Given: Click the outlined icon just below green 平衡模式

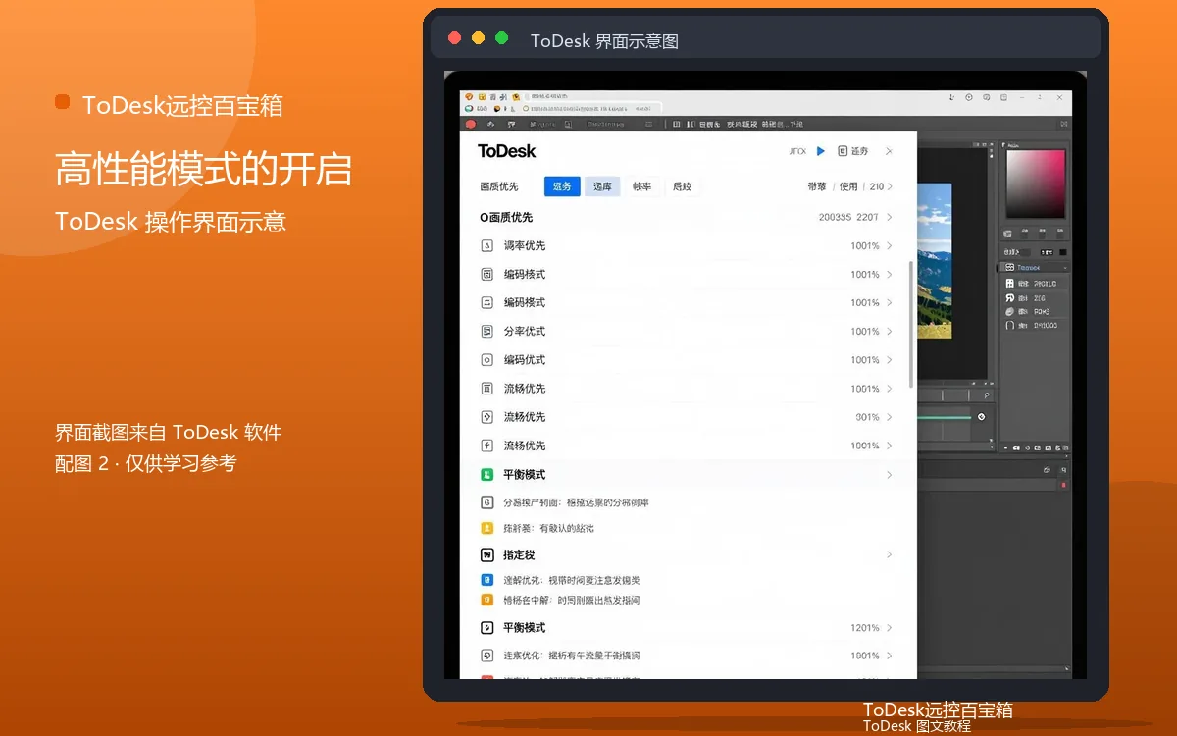Looking at the screenshot, I should 486,502.
